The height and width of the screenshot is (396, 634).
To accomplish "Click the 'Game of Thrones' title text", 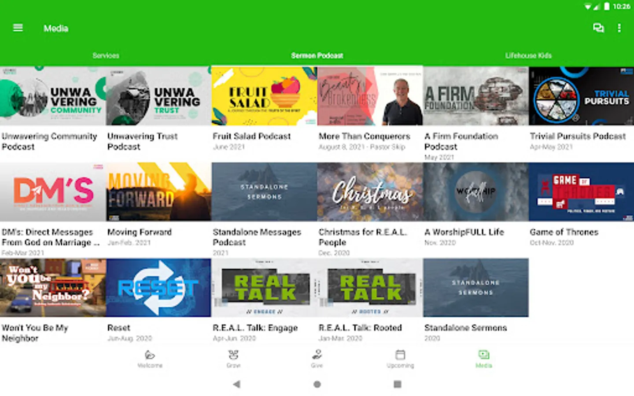I will (564, 232).
